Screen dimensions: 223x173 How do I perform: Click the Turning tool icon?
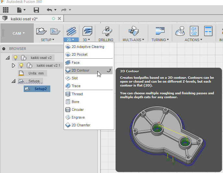(160, 31)
